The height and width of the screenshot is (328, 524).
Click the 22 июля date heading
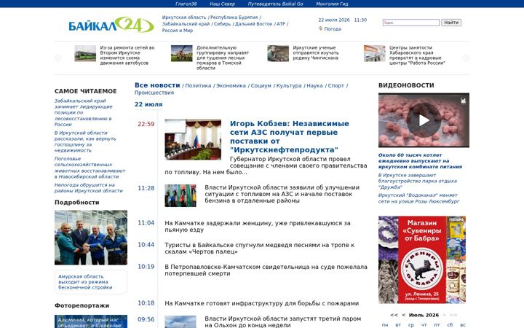(x=148, y=104)
